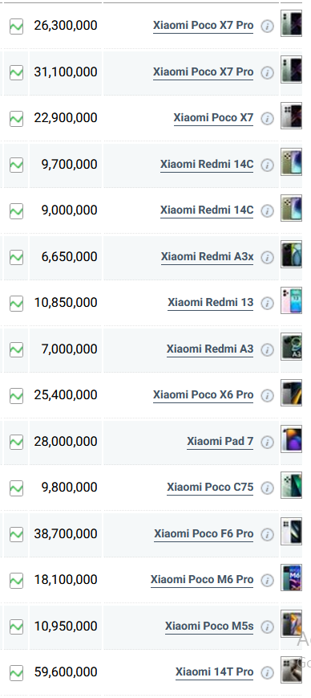Show info for Xiaomi Redmi A3
The width and height of the screenshot is (311, 698).
pos(267,350)
